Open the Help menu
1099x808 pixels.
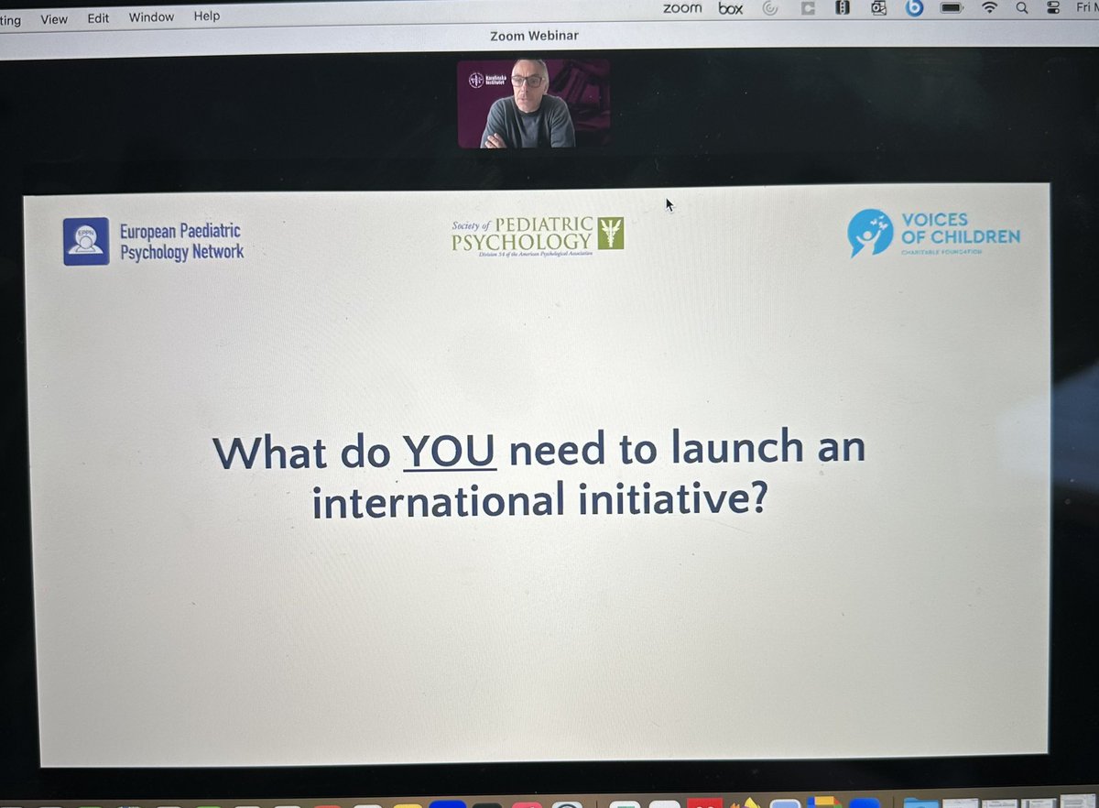[x=207, y=16]
